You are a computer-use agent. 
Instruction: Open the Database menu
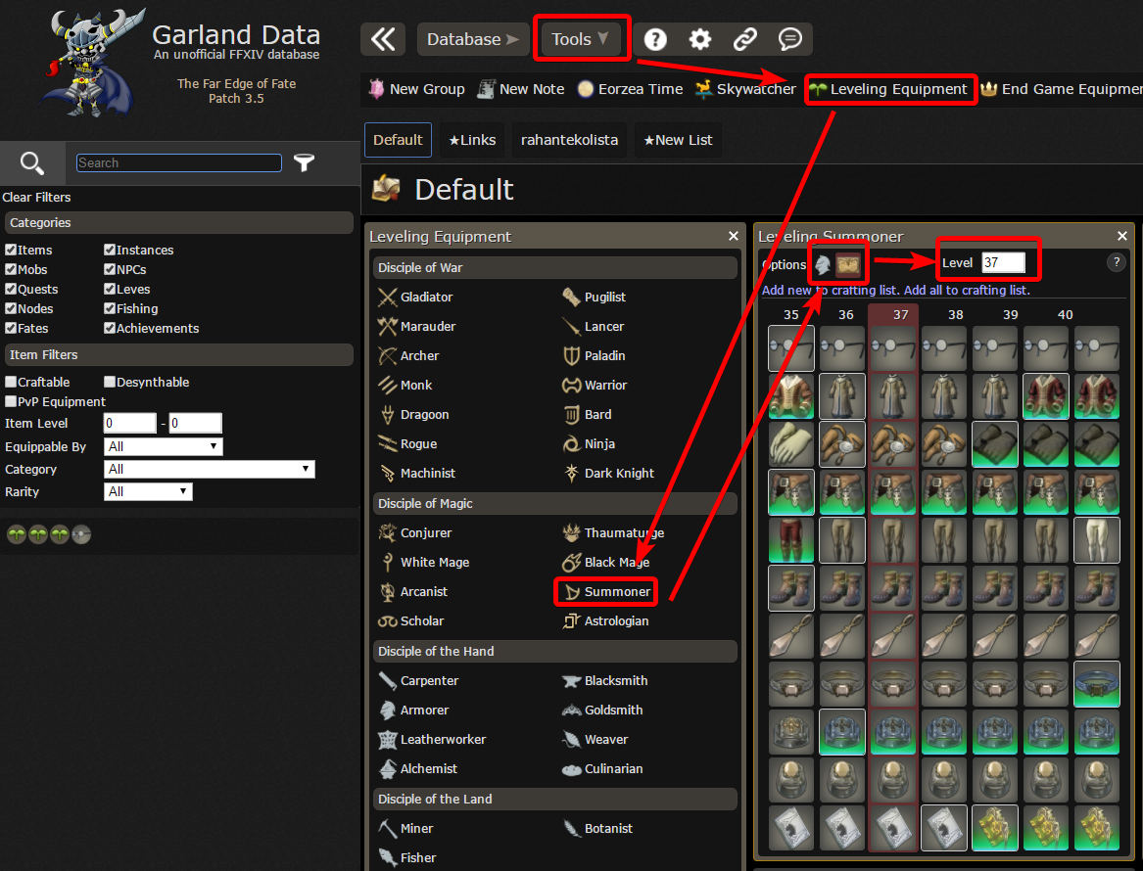(x=472, y=39)
